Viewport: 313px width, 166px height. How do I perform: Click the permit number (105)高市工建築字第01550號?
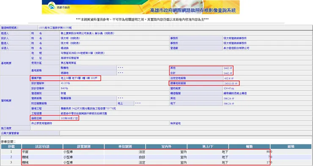coord(55,28)
